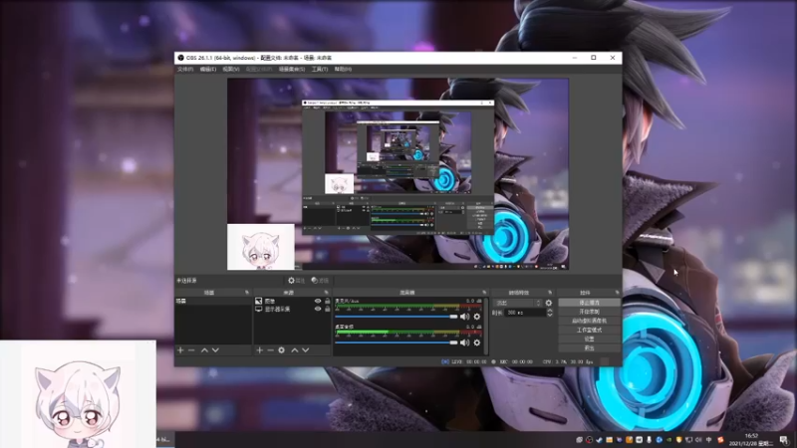Decrease the transition duration with down arrow
The width and height of the screenshot is (797, 448).
click(x=550, y=316)
